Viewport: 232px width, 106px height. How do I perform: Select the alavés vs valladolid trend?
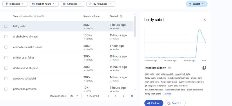point(67,79)
